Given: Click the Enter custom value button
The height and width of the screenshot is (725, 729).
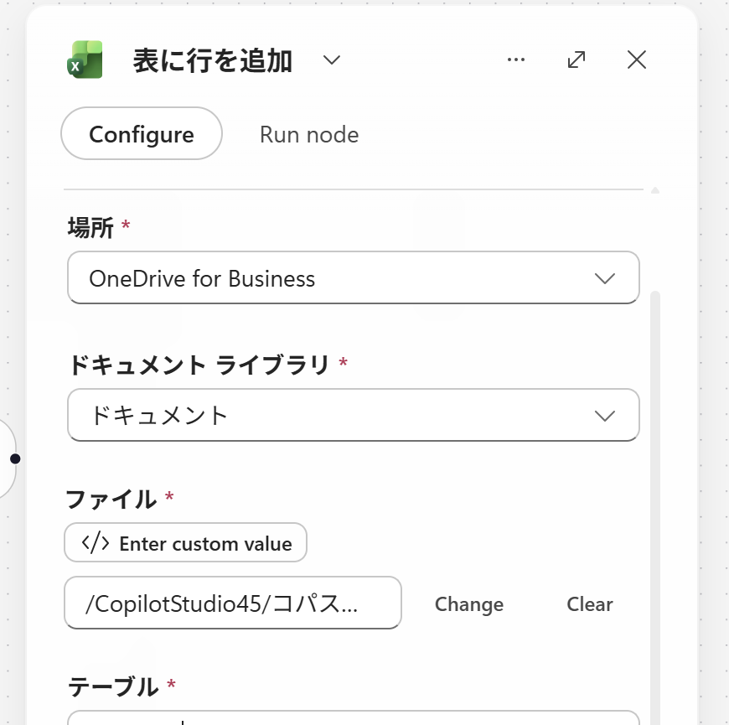Looking at the screenshot, I should [x=185, y=543].
